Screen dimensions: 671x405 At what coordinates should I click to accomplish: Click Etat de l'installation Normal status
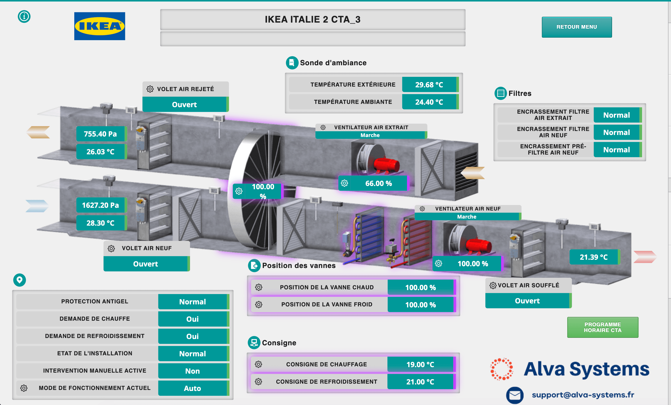(x=193, y=354)
